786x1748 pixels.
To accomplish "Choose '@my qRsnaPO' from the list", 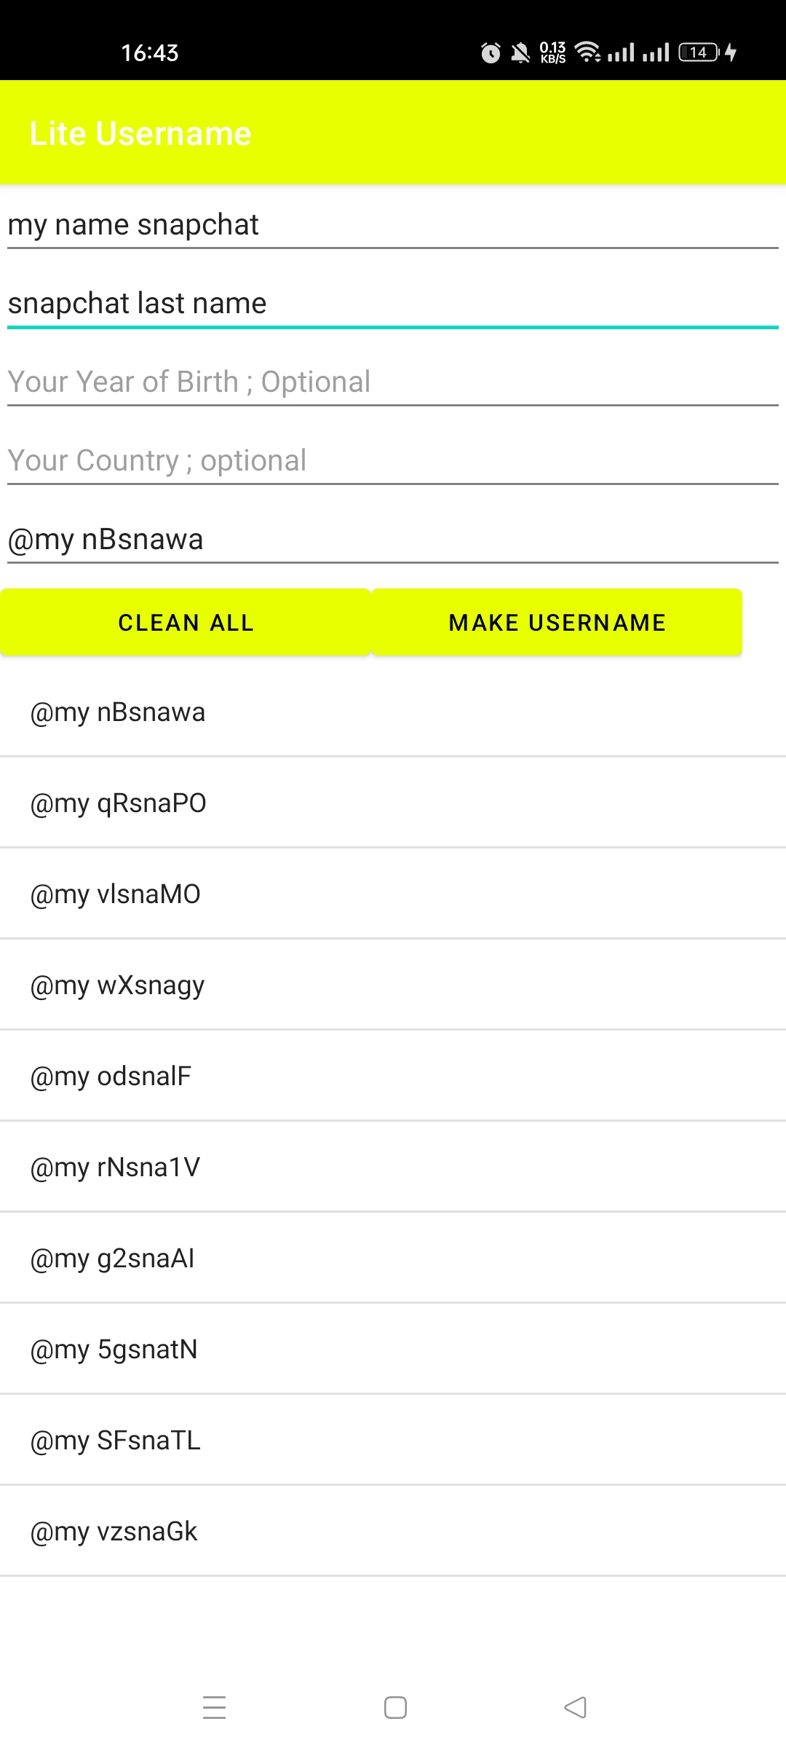I will (393, 803).
